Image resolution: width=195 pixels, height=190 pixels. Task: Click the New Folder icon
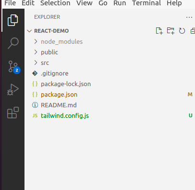[171, 31]
